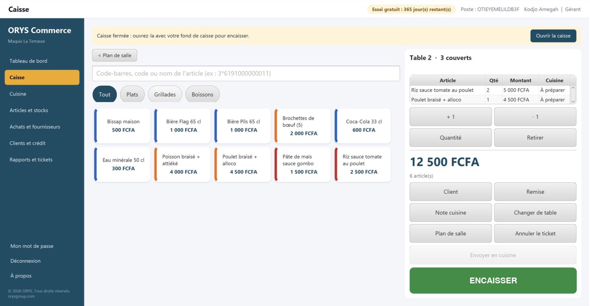Click Annuler le ticket
The image size is (590, 306).
(535, 234)
